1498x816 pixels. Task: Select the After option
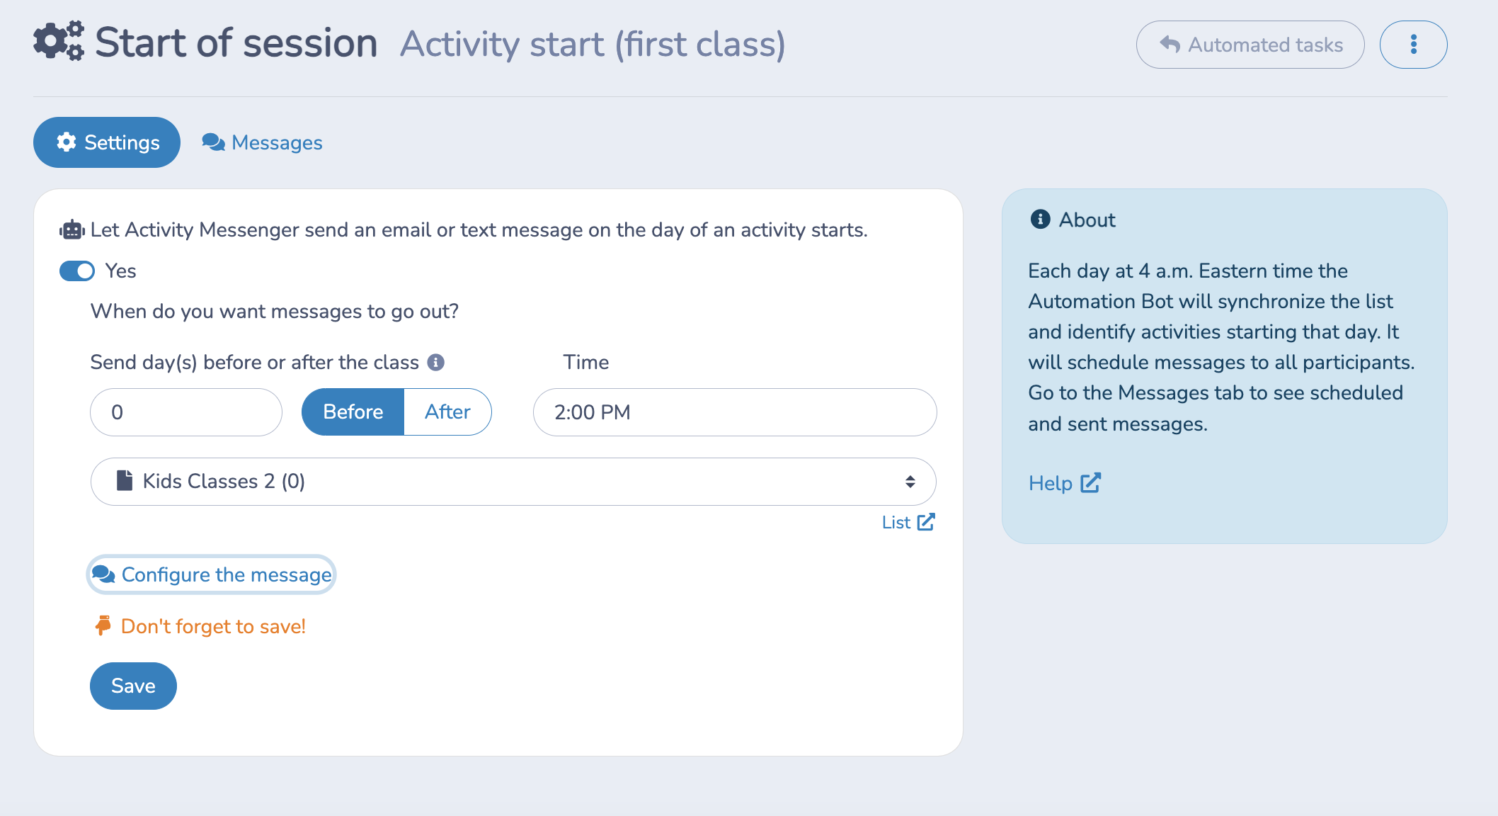click(x=447, y=412)
